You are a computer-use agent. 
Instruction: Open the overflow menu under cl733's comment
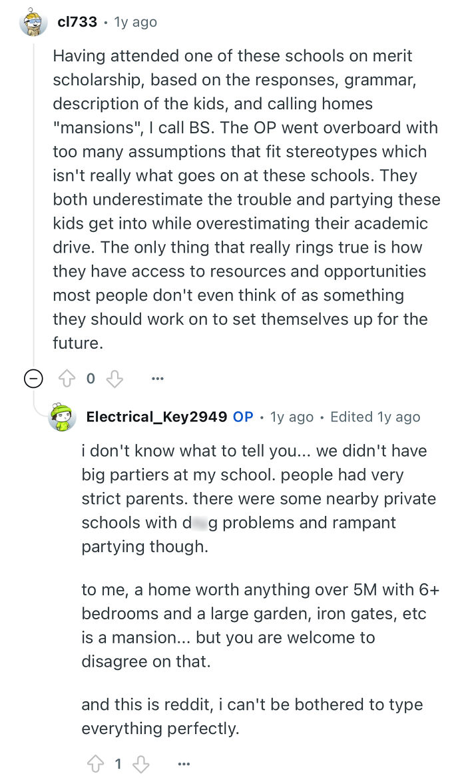tap(157, 378)
